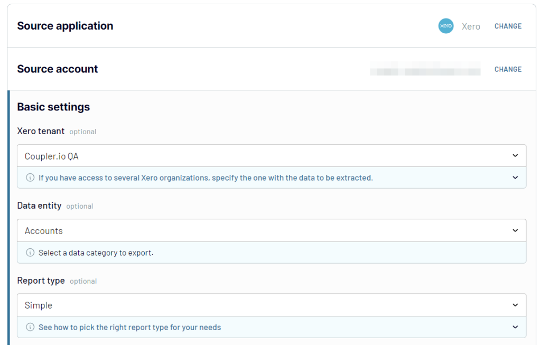Click the Xero application name text
The width and height of the screenshot is (541, 345).
pos(471,26)
